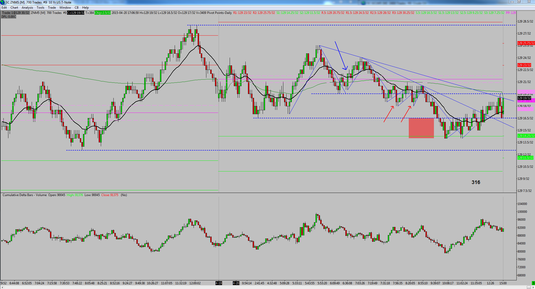
Task: Click the 'Cumulative Delta Bars - Volume' study label
Action: pos(25,195)
